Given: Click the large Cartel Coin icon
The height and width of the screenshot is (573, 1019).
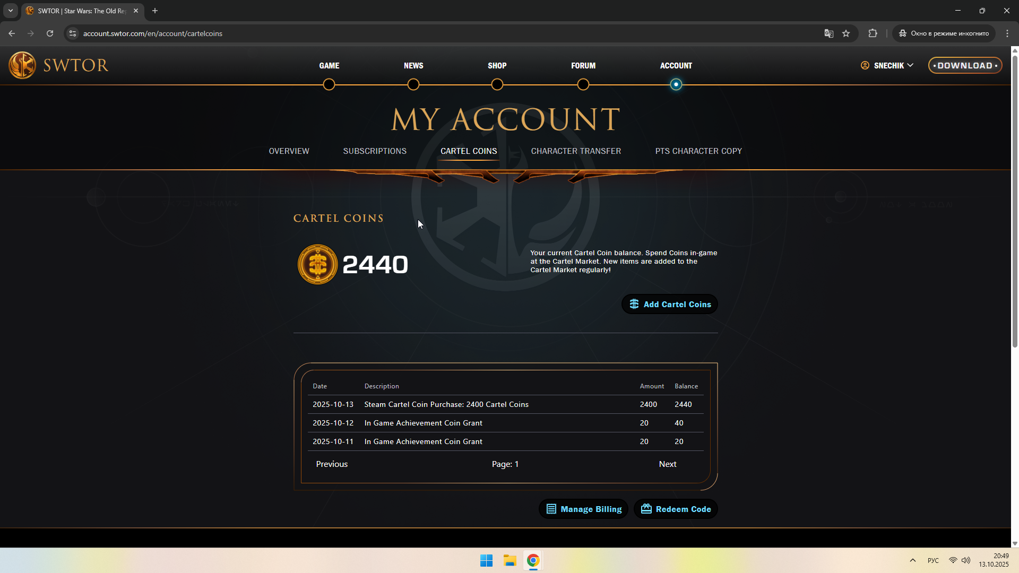Looking at the screenshot, I should point(317,264).
